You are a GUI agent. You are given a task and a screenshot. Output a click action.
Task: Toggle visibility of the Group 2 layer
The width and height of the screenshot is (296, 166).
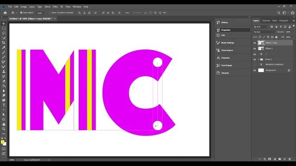(254, 59)
